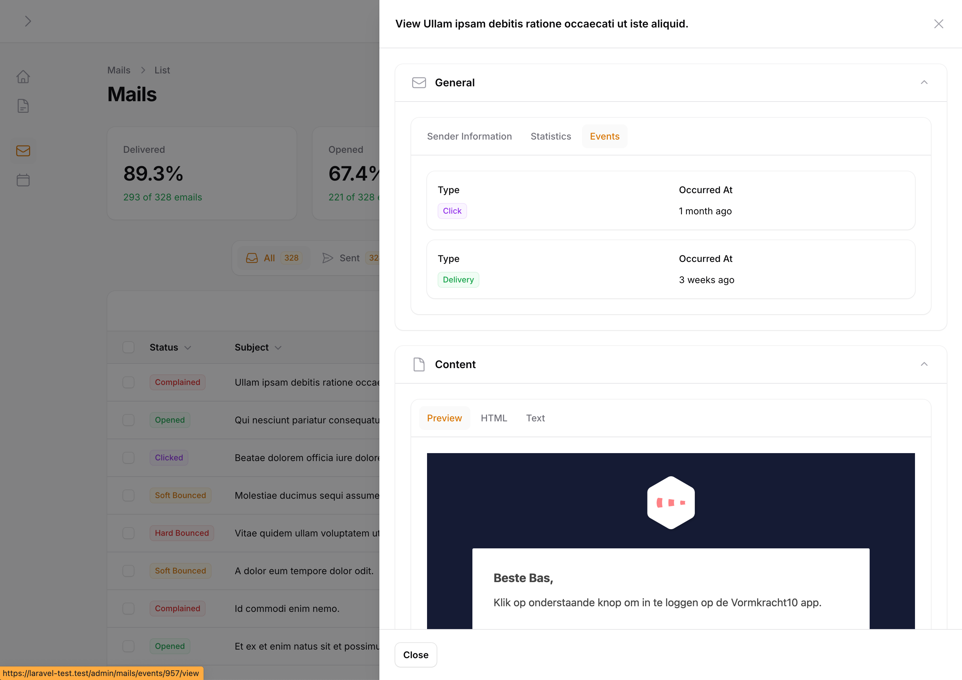Click the home icon in sidebar
Screen dimensions: 962x680
[x=23, y=77]
